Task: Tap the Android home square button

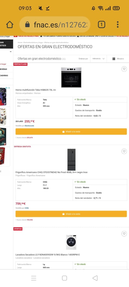Action: [x=64, y=278]
